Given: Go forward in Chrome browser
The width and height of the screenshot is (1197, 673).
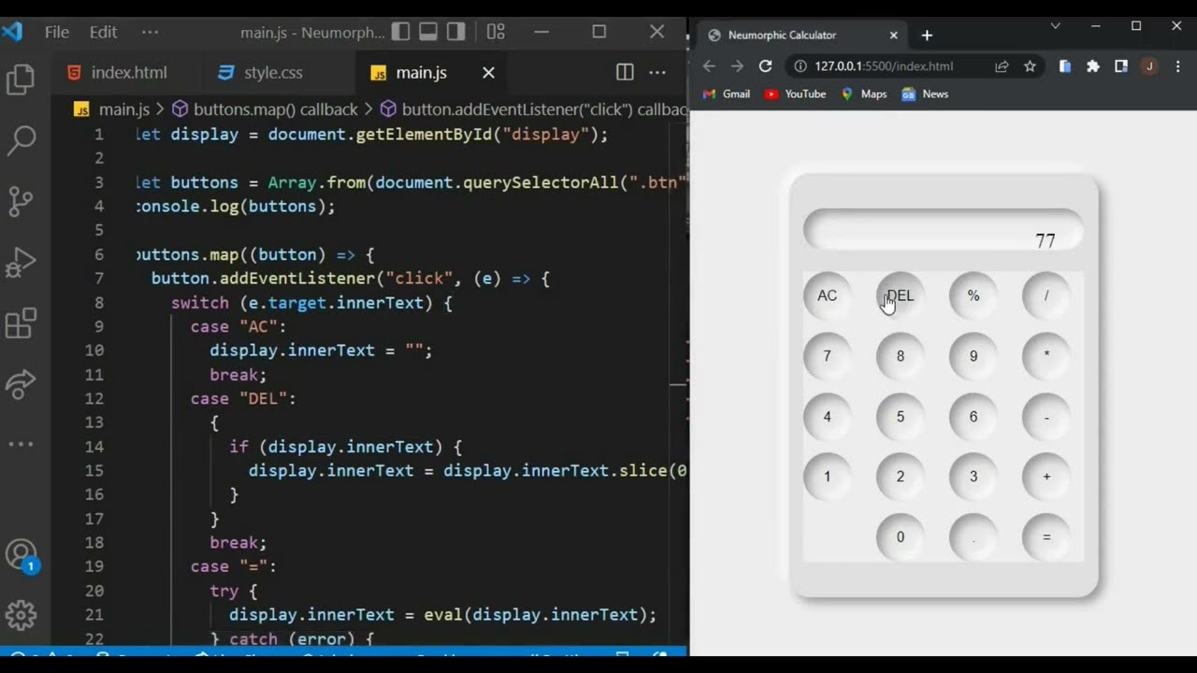Looking at the screenshot, I should point(737,66).
